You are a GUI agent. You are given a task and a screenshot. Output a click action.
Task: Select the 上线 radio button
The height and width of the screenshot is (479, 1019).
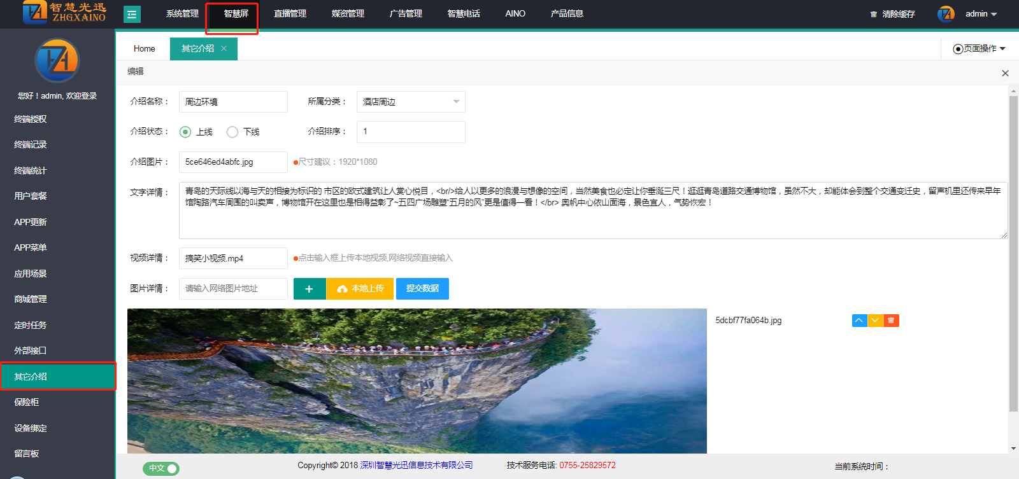click(185, 132)
